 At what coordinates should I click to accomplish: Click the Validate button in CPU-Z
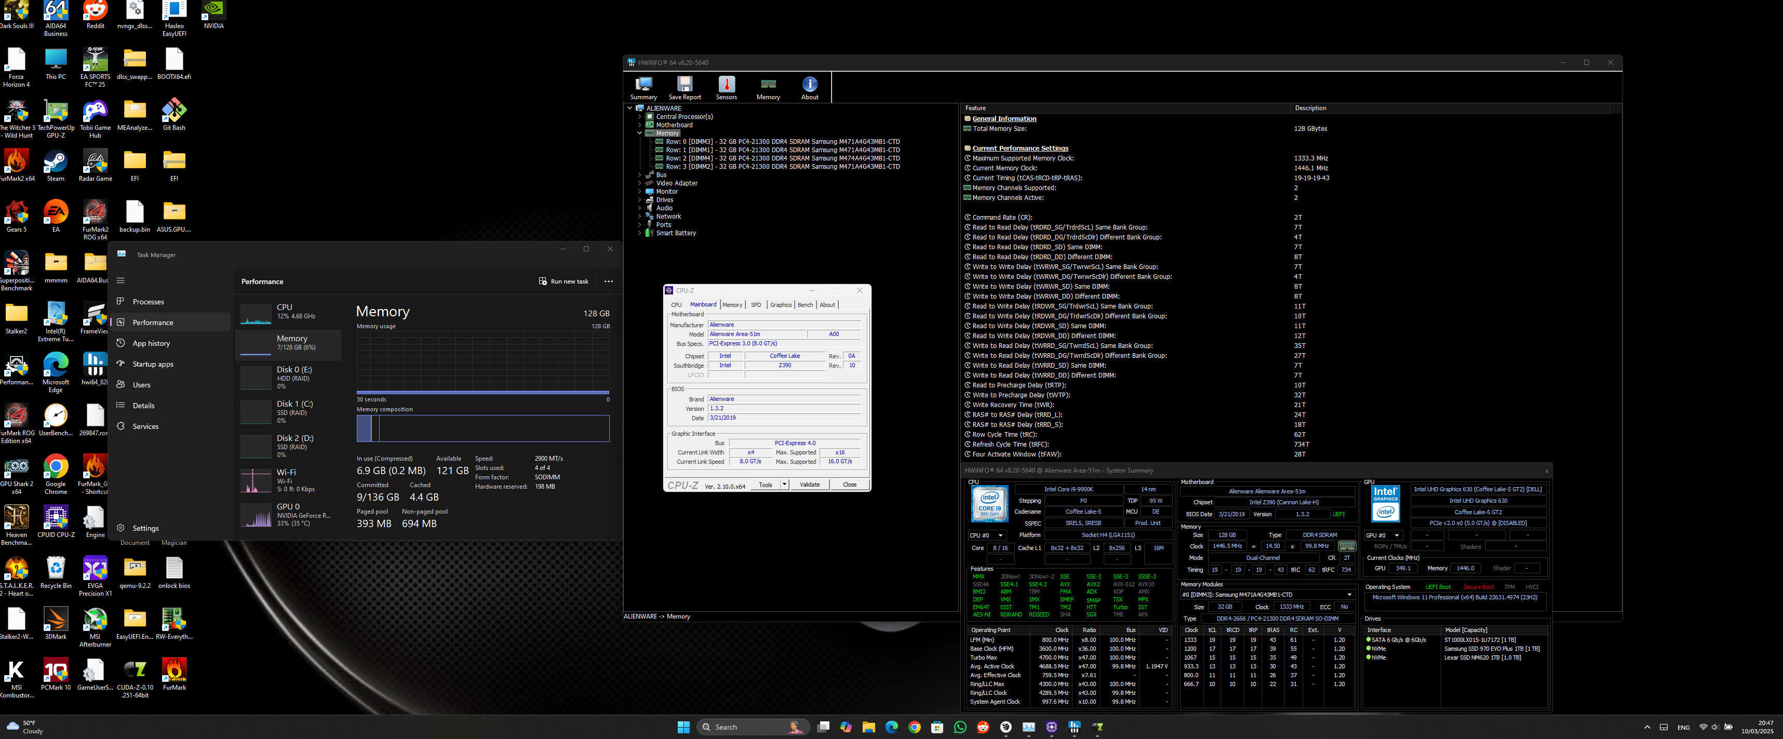(809, 485)
